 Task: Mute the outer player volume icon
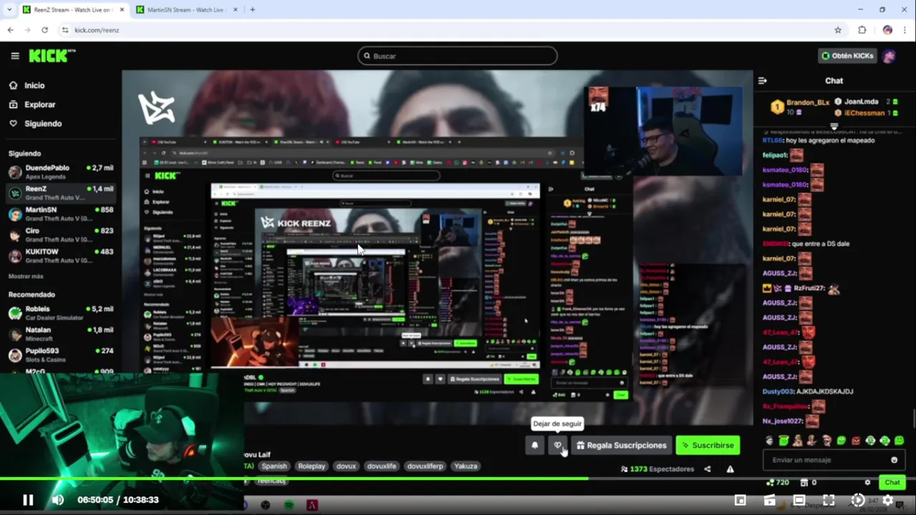click(58, 500)
